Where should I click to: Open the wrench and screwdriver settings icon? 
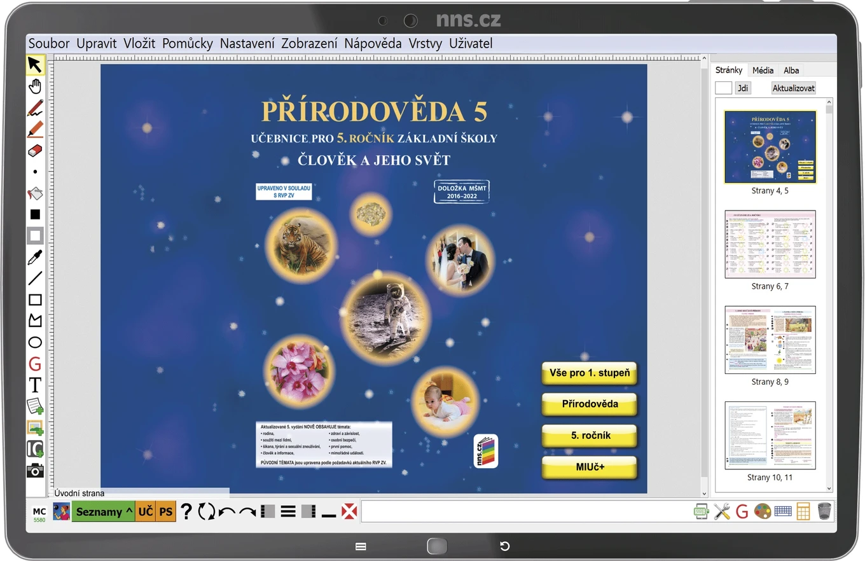(722, 511)
